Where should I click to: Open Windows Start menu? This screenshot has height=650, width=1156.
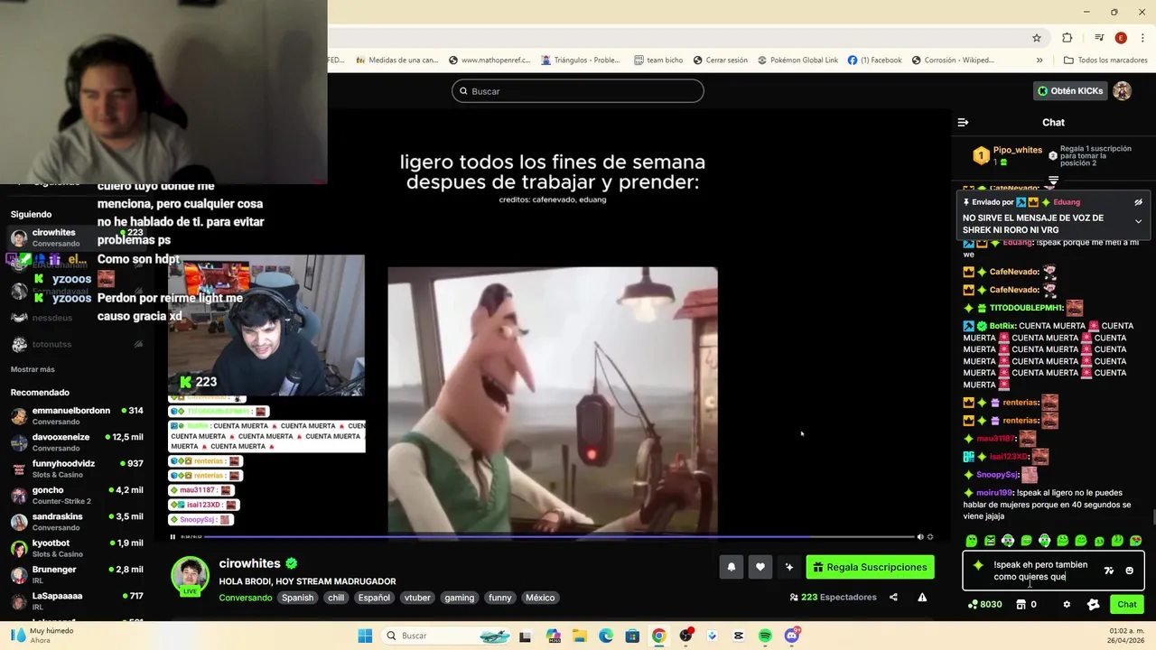pos(365,636)
